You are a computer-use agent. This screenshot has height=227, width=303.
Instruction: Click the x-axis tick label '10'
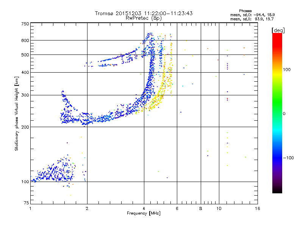point(219,208)
